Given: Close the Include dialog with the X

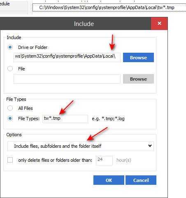Looking at the screenshot, I should [159, 23].
